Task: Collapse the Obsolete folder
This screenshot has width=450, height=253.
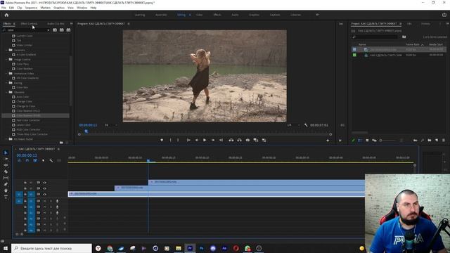Action: point(6,92)
